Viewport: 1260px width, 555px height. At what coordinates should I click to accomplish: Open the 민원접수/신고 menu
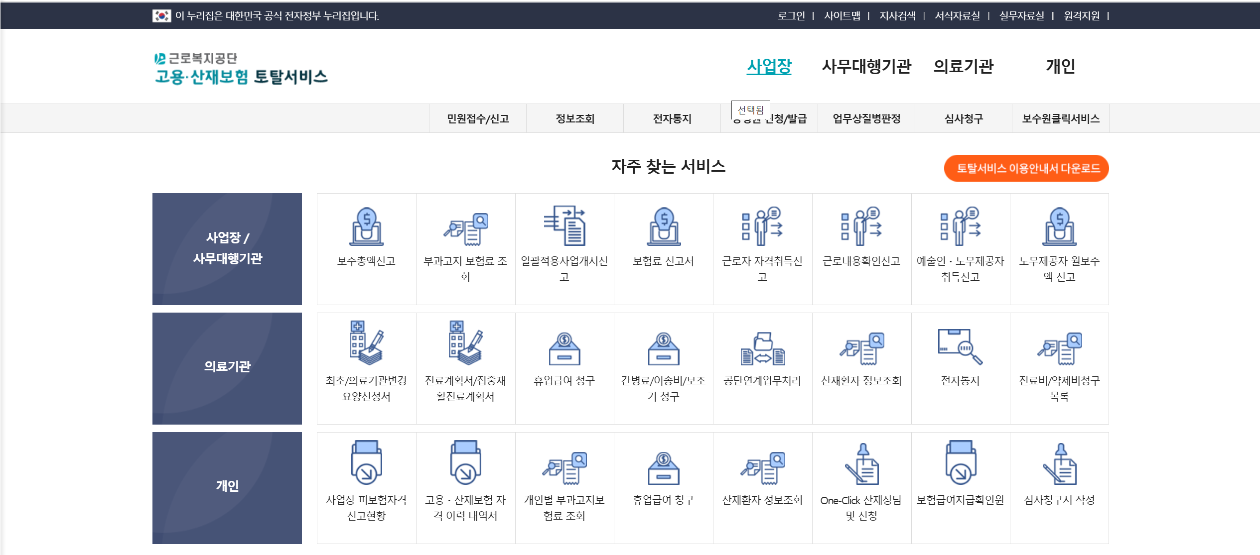pyautogui.click(x=478, y=118)
